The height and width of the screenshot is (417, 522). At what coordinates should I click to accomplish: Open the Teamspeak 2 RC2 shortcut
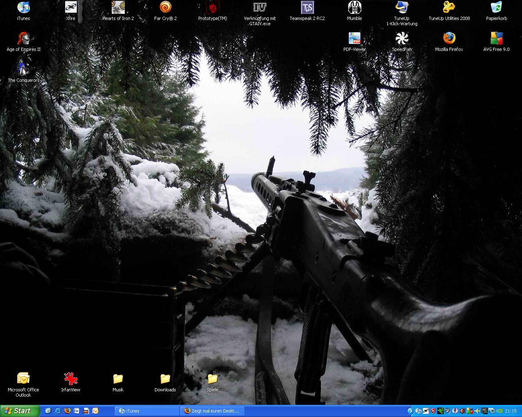[307, 11]
